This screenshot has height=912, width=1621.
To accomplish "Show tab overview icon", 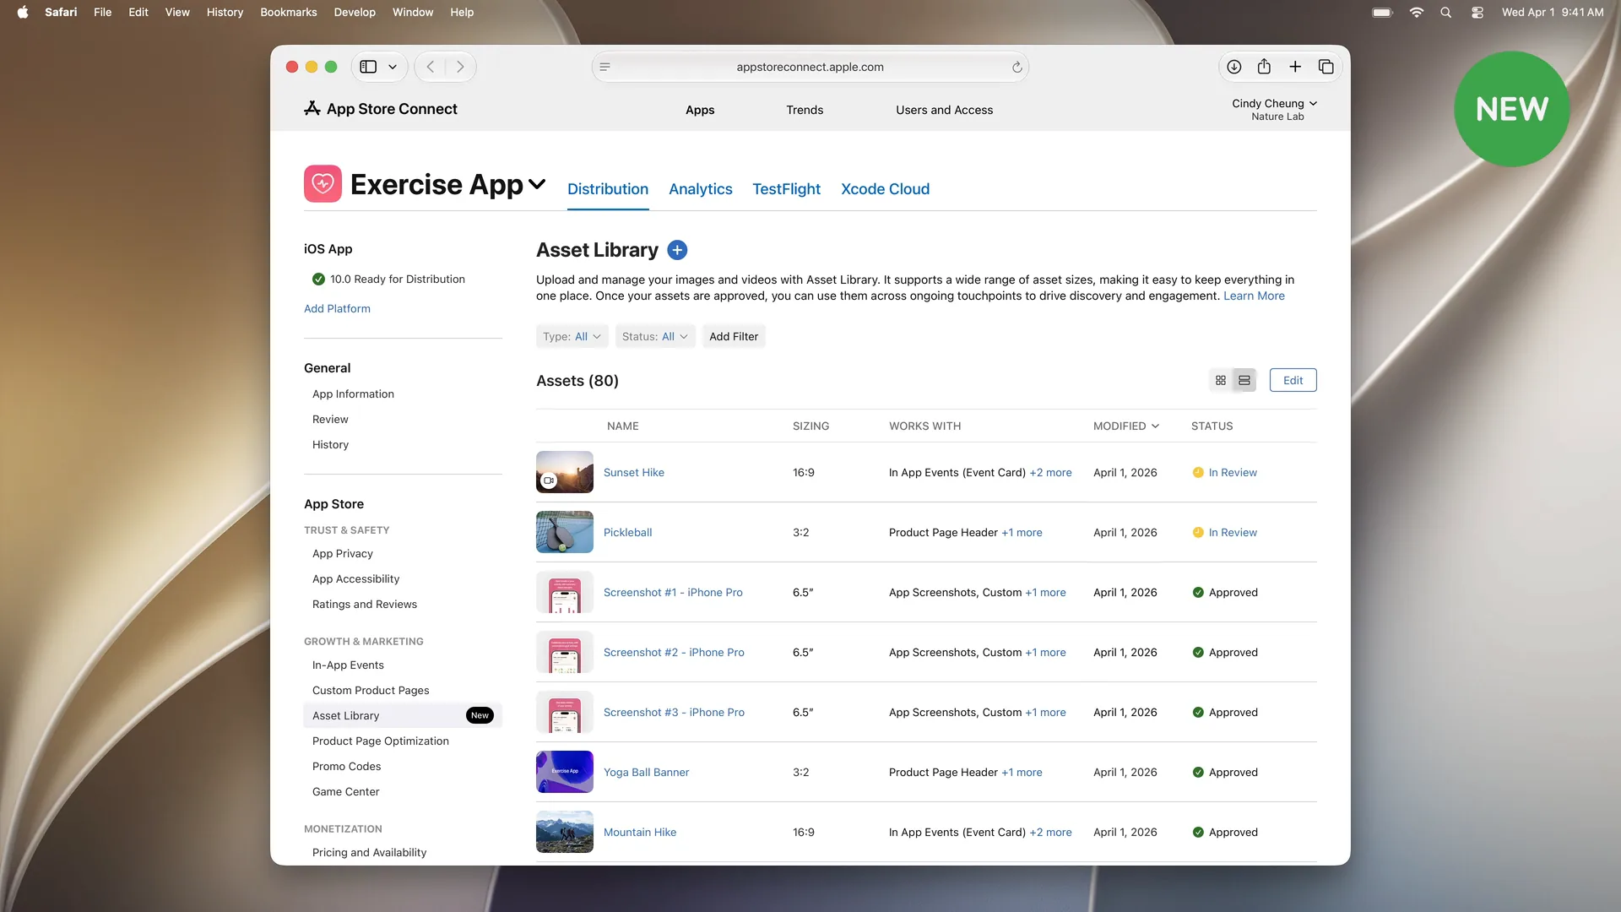I will coord(1326,67).
